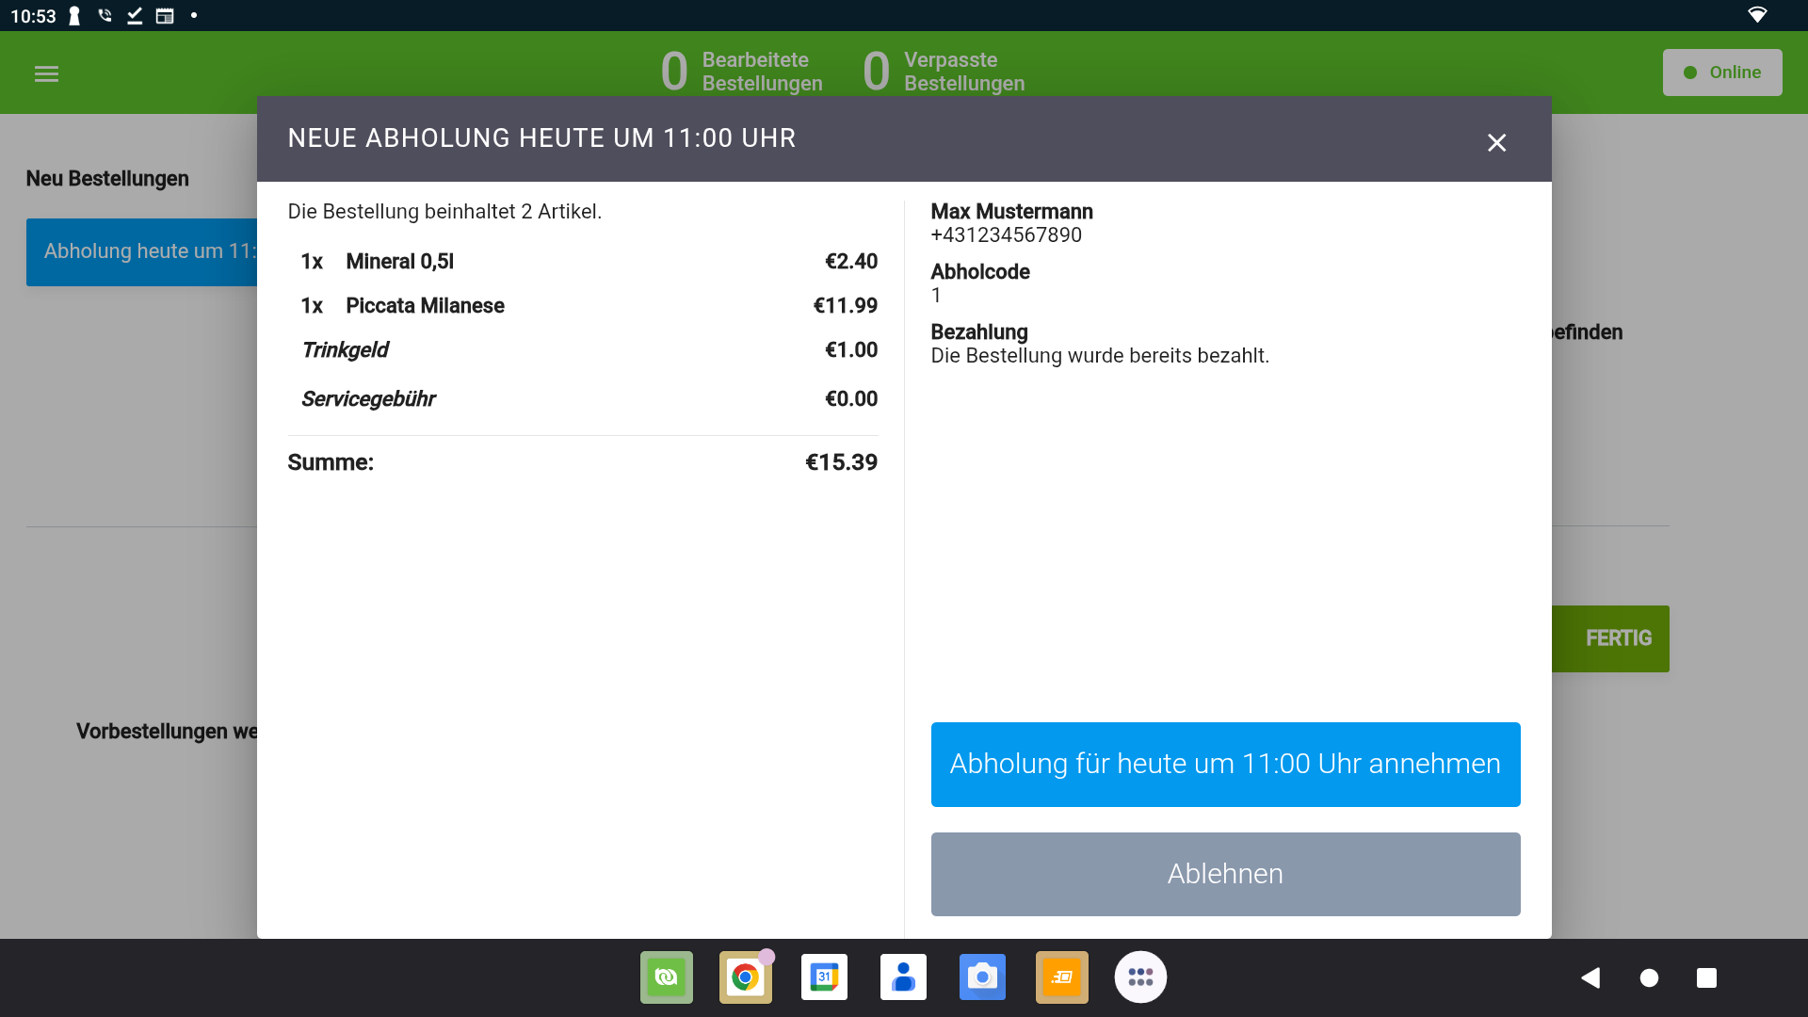Launch the green spiral app in the dock
Screen dimensions: 1808x1017
(666, 977)
